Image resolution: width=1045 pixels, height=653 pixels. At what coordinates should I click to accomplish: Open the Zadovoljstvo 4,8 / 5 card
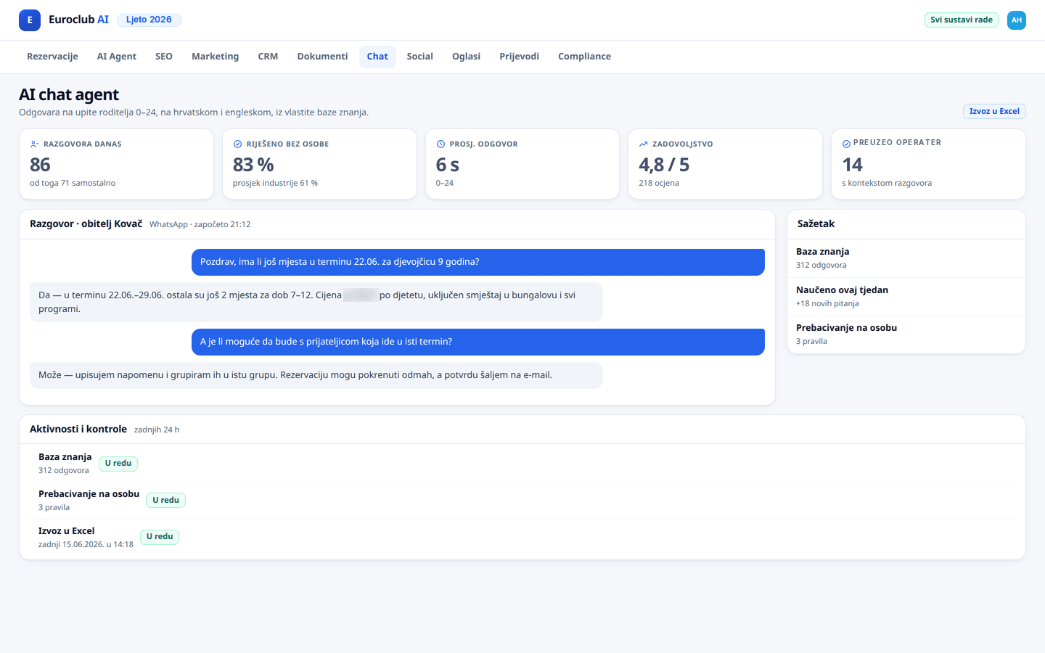click(725, 164)
